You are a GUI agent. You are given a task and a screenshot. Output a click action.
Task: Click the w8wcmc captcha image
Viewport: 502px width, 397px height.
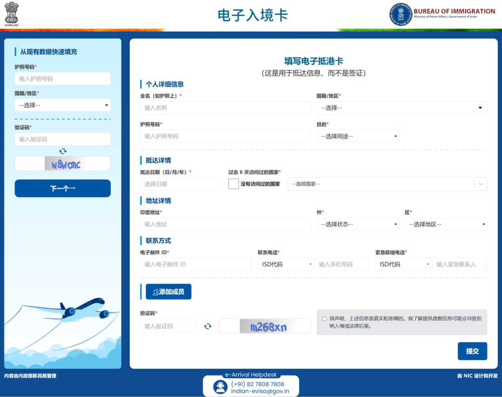click(66, 164)
